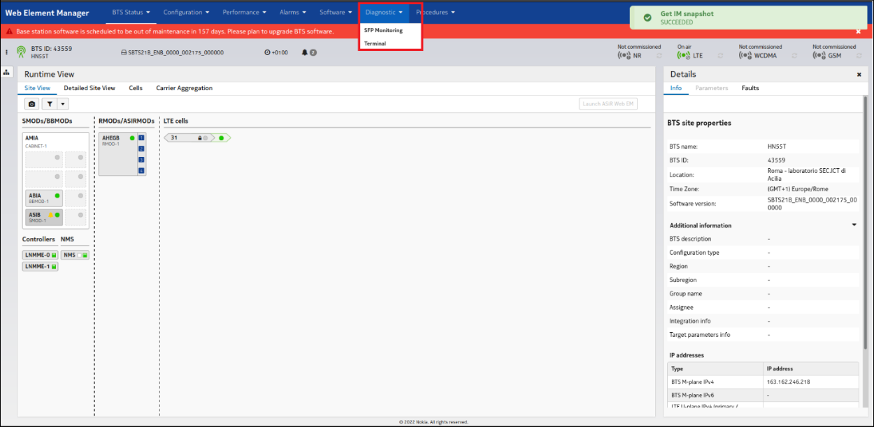Click the NR radio status icon

pyautogui.click(x=623, y=55)
